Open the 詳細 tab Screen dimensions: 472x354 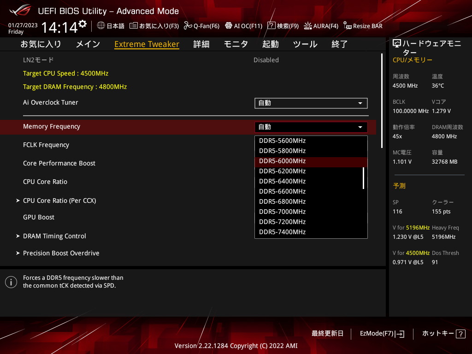(x=201, y=44)
